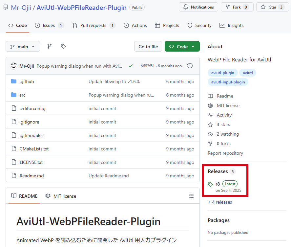Open README outline list icon
Image resolution: width=291 pixels, height=247 pixels.
coord(191,196)
